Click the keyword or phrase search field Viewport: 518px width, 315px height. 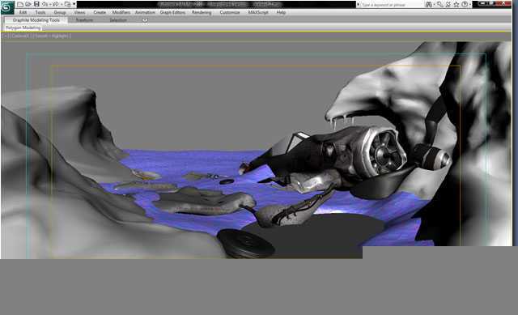[392, 5]
